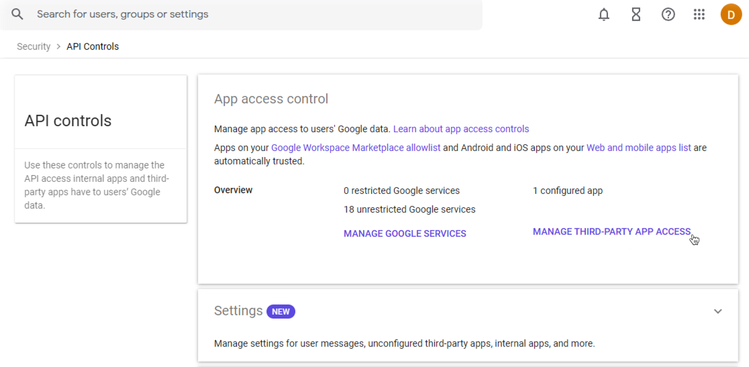
Task: Expand the Settings section chevron
Action: point(717,311)
